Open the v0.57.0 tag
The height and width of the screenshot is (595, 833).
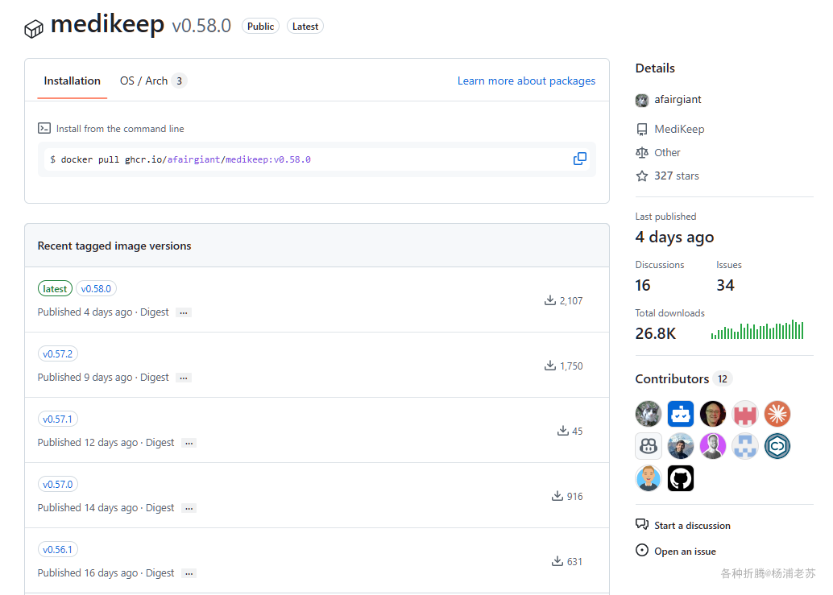point(58,485)
